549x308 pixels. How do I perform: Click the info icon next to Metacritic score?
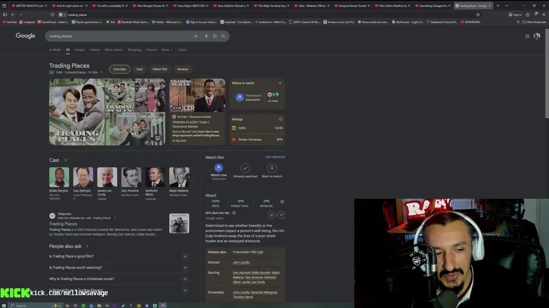coord(282,201)
